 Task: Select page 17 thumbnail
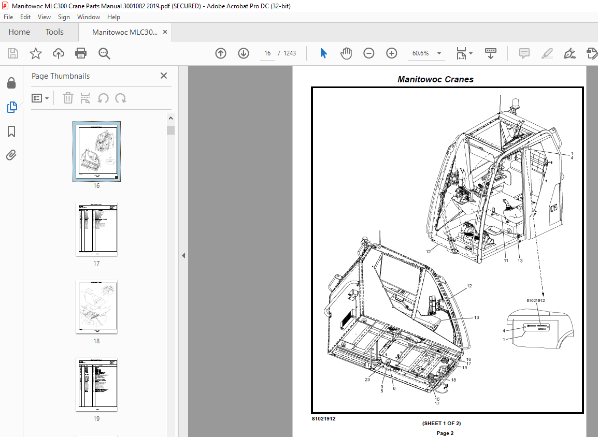(x=96, y=229)
